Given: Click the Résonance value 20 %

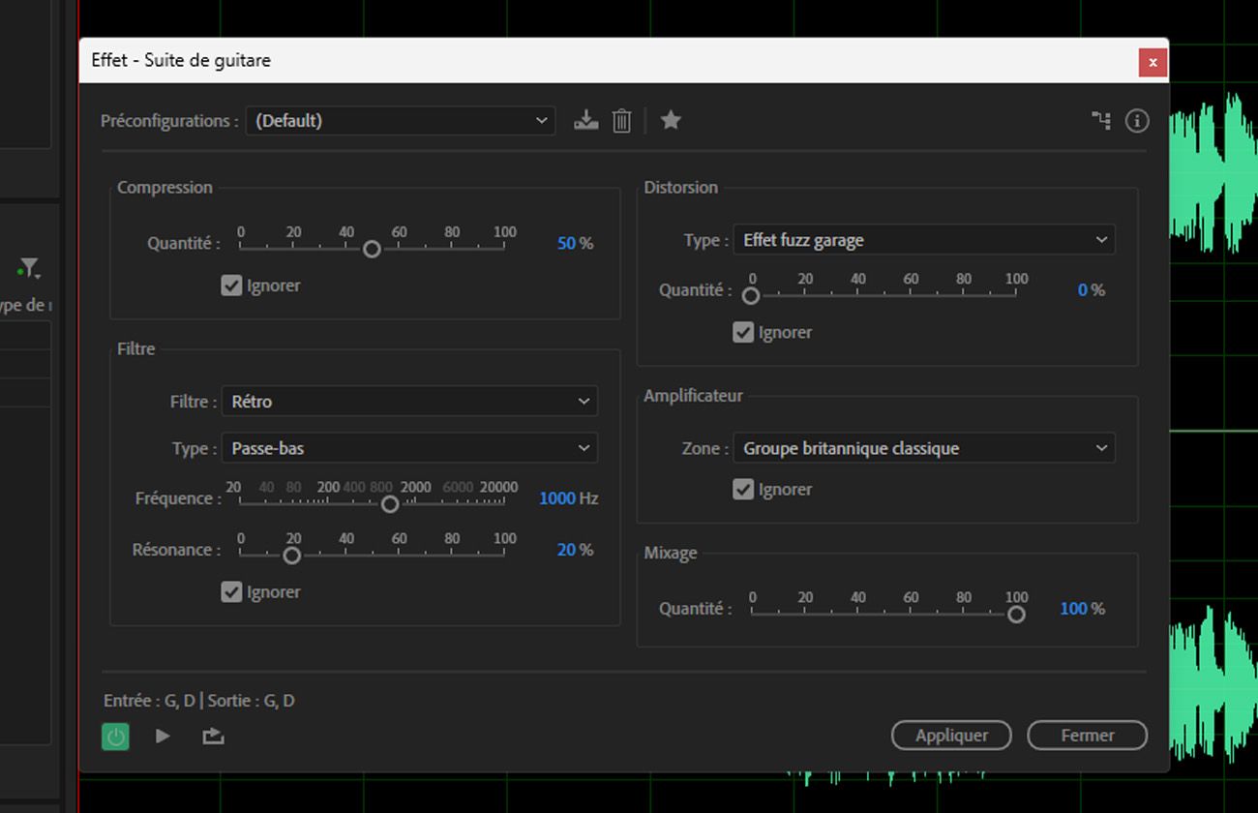Looking at the screenshot, I should (x=575, y=550).
